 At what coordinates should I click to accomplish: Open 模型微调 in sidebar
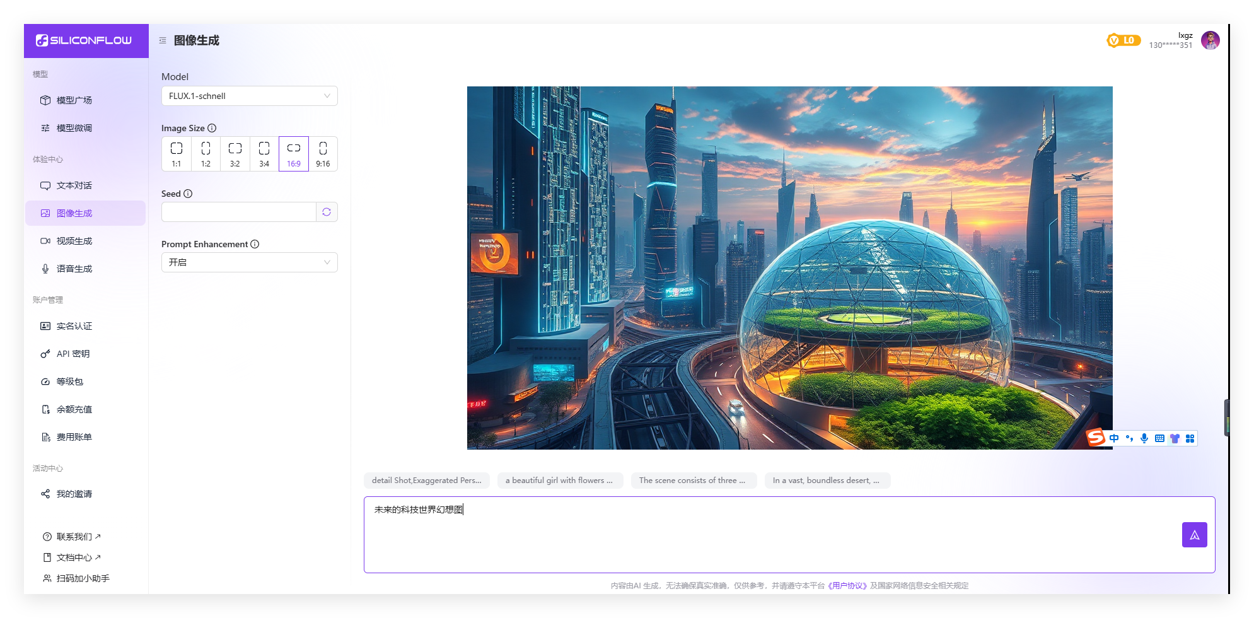(x=85, y=128)
